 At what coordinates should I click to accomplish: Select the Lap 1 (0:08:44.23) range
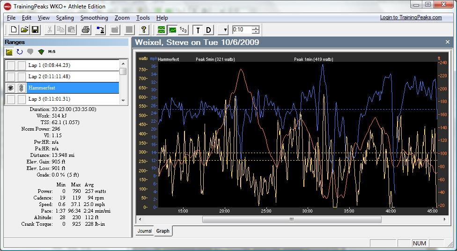click(73, 65)
